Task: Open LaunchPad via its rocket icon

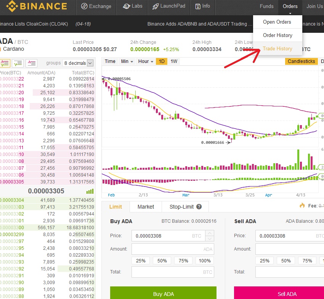Action: [156, 6]
